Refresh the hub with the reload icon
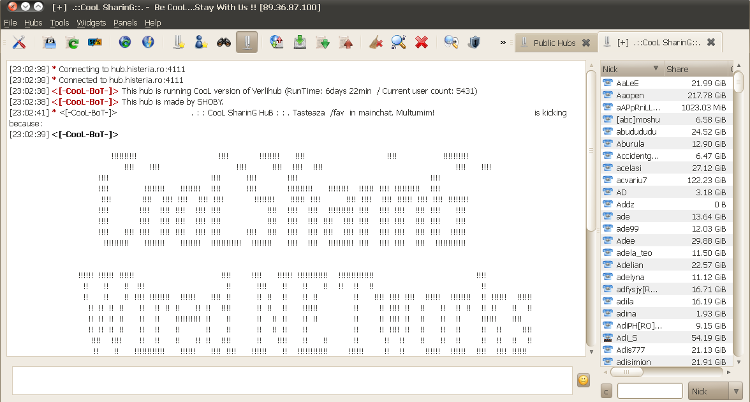Image resolution: width=750 pixels, height=402 pixels. [x=71, y=41]
